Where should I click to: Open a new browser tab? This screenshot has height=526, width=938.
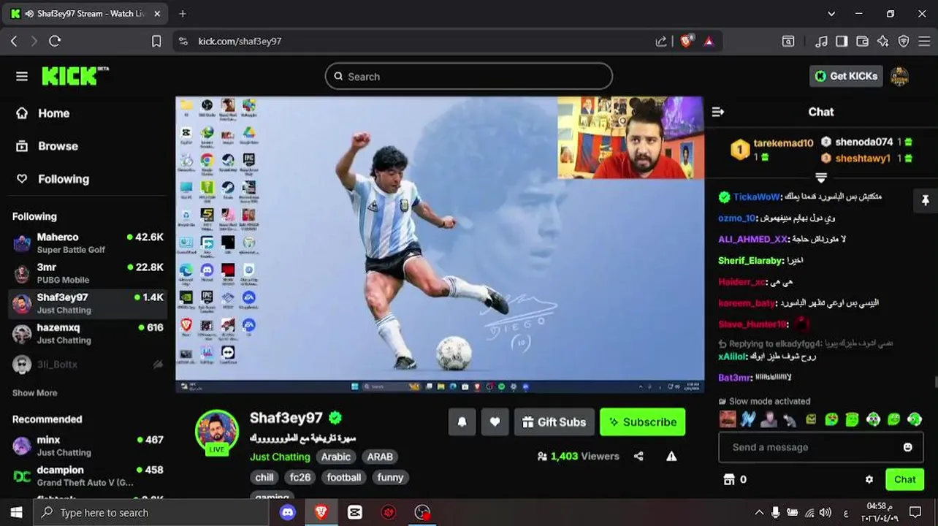pos(183,14)
